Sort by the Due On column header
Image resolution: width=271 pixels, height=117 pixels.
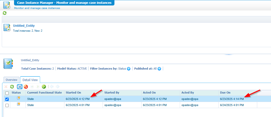[x=225, y=93]
